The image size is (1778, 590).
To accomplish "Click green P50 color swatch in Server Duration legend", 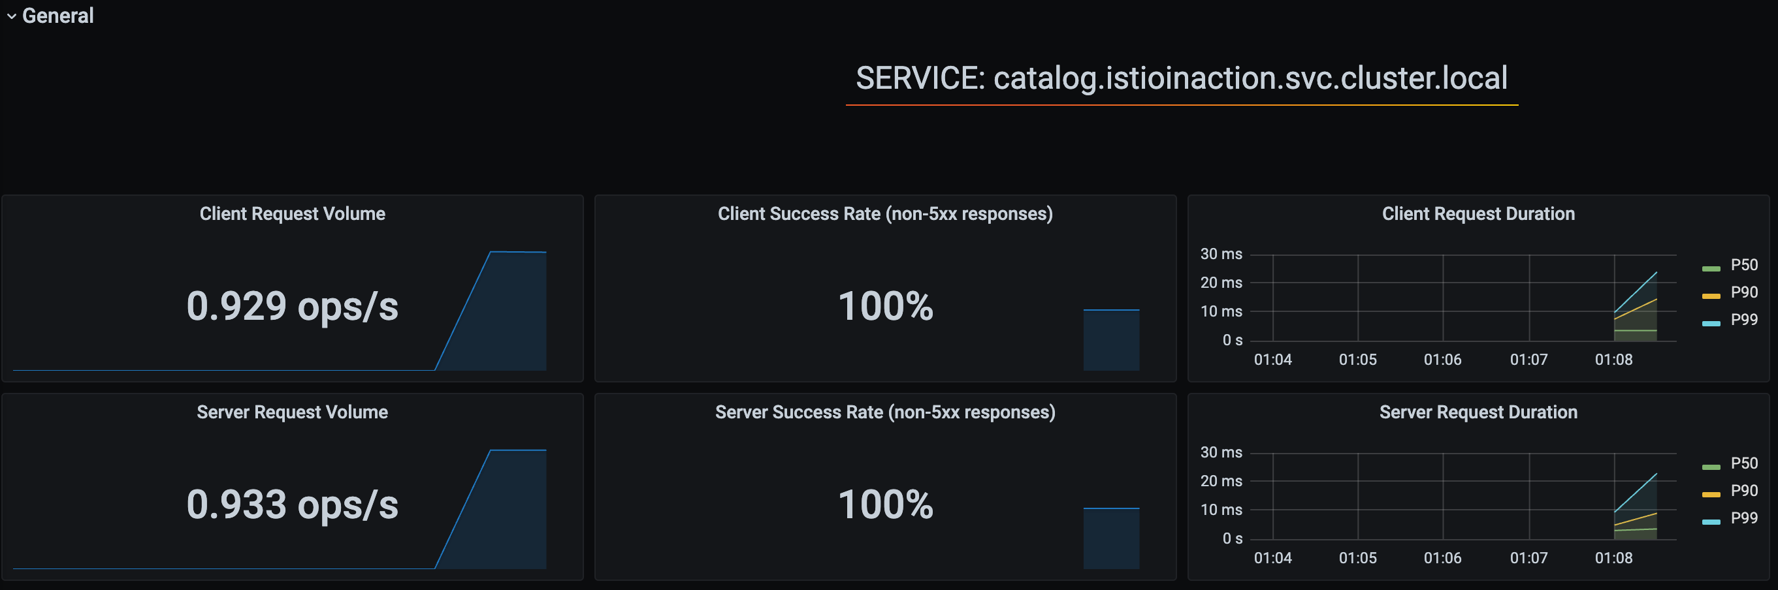I will [1711, 467].
